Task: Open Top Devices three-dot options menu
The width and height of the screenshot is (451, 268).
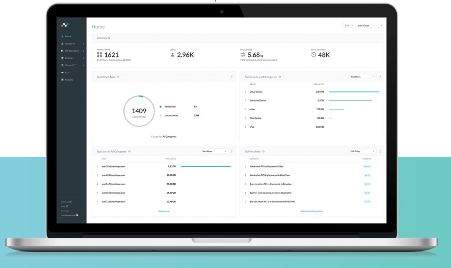Action: [x=380, y=77]
